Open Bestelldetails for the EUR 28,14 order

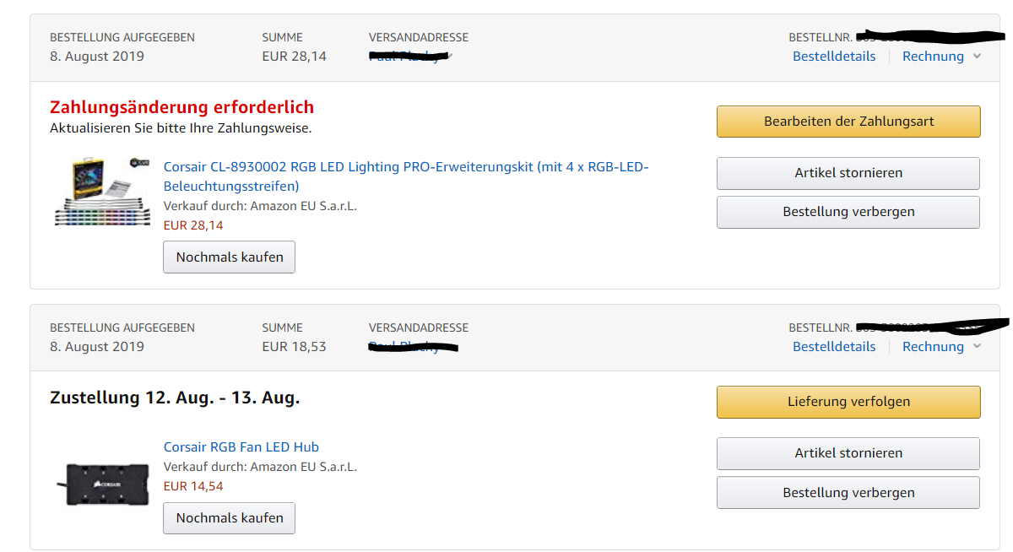tap(834, 57)
